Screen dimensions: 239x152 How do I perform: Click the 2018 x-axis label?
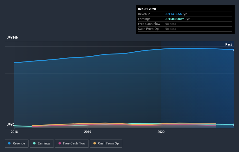click(x=14, y=132)
